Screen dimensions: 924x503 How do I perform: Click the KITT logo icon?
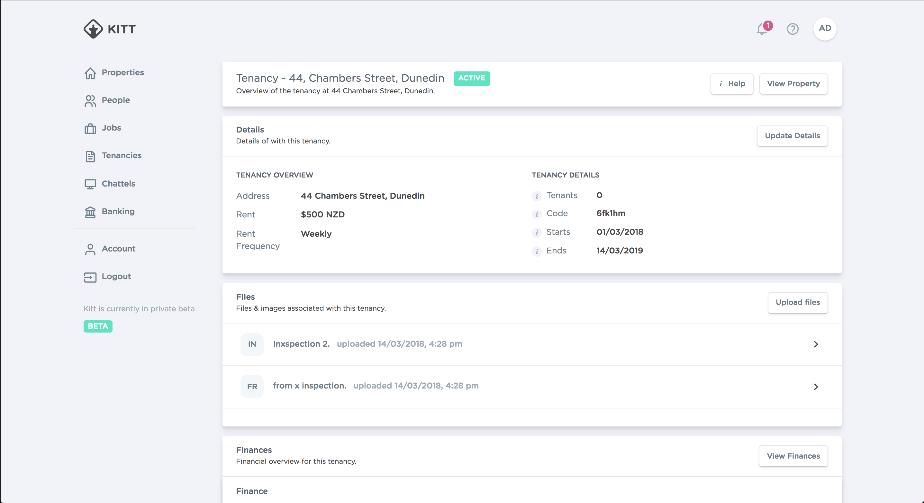[x=93, y=29]
